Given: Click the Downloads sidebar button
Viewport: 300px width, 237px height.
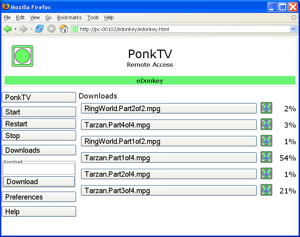Looking at the screenshot, I should (39, 150).
